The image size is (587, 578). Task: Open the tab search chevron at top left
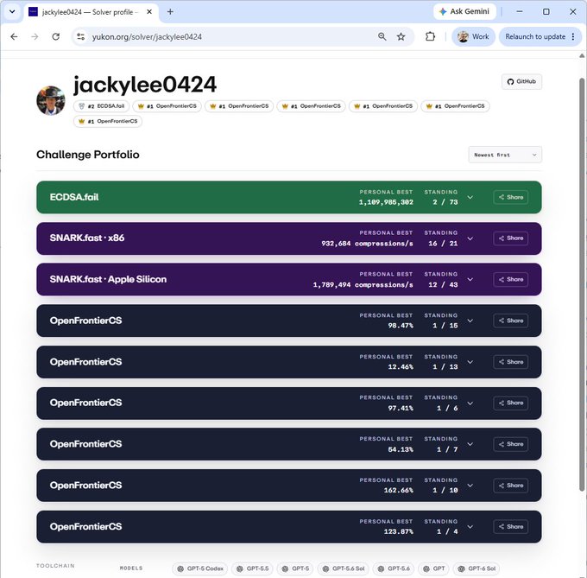tap(12, 11)
